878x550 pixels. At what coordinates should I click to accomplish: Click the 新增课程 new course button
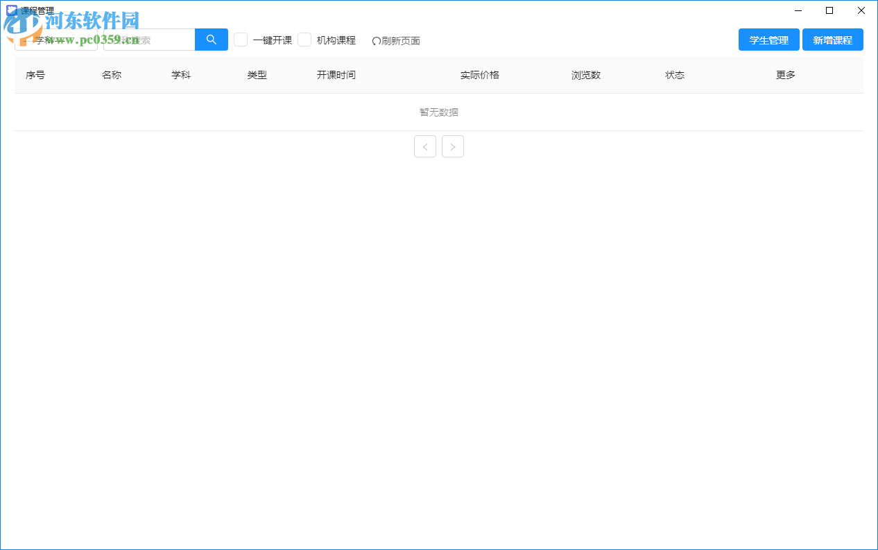click(x=833, y=40)
